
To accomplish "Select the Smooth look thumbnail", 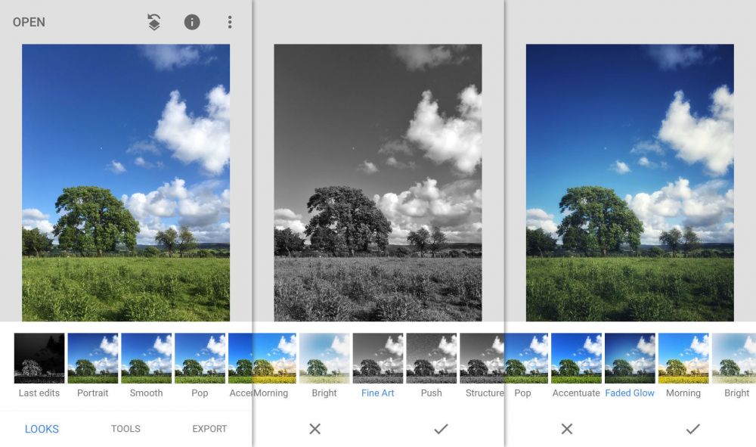I will click(x=146, y=362).
